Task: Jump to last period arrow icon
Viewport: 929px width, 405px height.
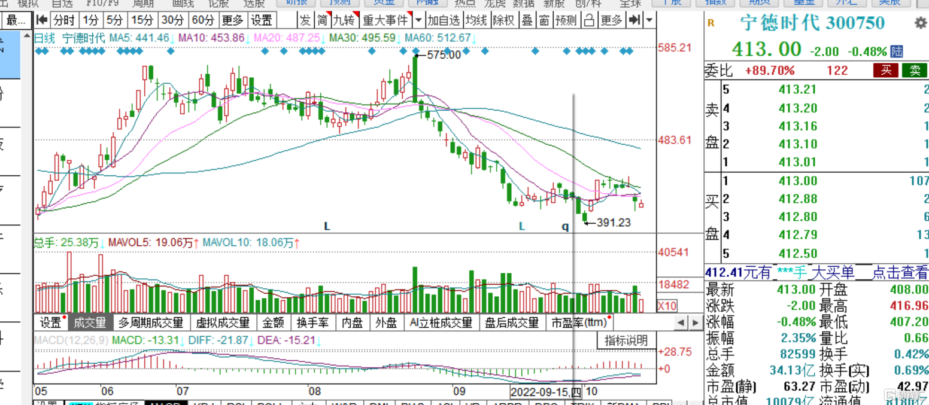Action: point(634,20)
